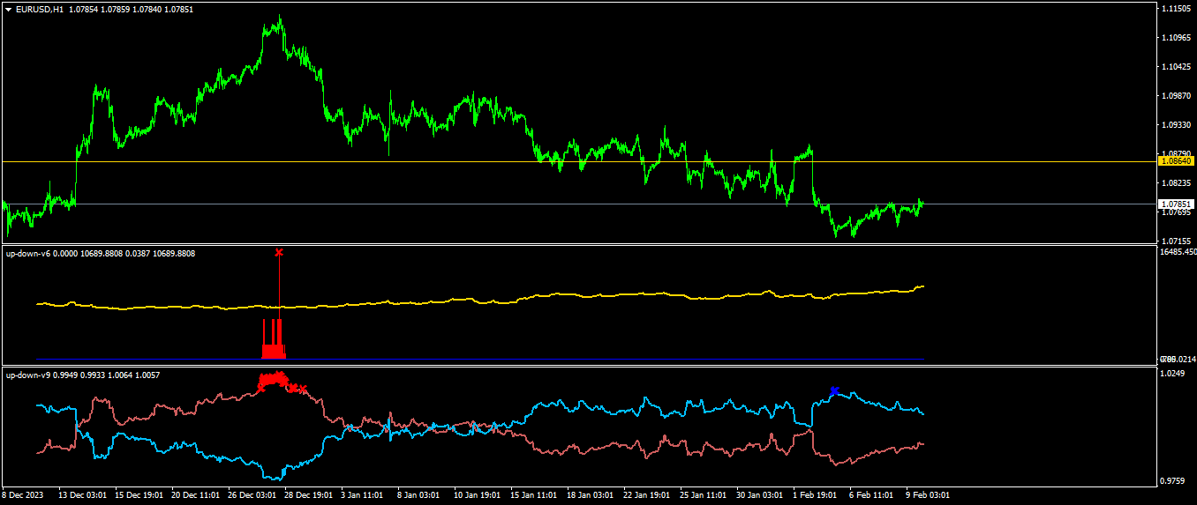Click the 15 Jan 11:01 time label

click(x=534, y=495)
